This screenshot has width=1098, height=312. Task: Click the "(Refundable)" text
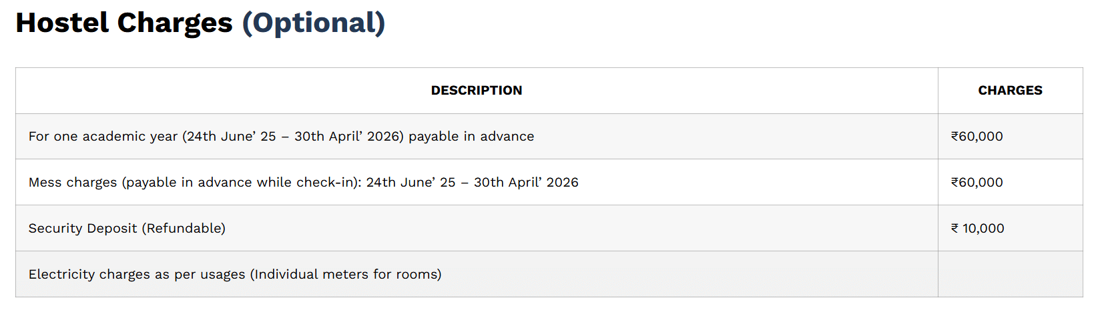tap(184, 229)
